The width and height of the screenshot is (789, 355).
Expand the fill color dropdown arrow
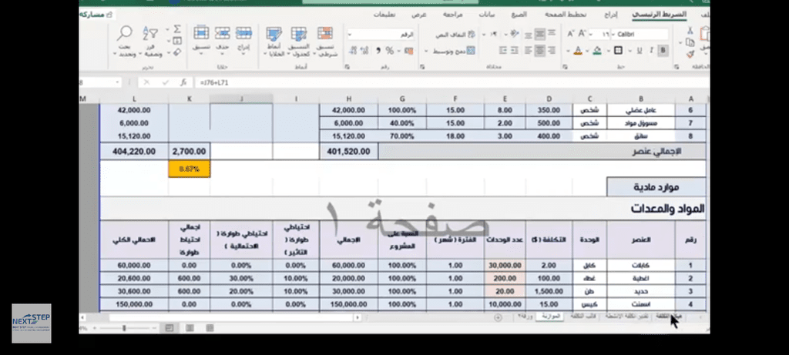[587, 51]
